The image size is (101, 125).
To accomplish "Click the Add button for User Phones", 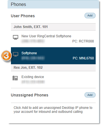I will pyautogui.click(x=90, y=16).
